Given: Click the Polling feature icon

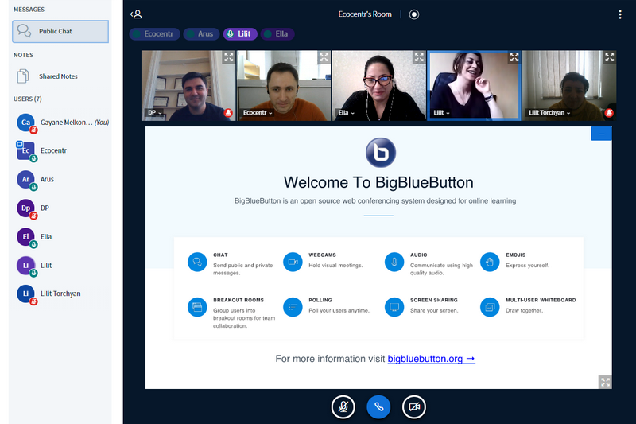Looking at the screenshot, I should coord(293,307).
